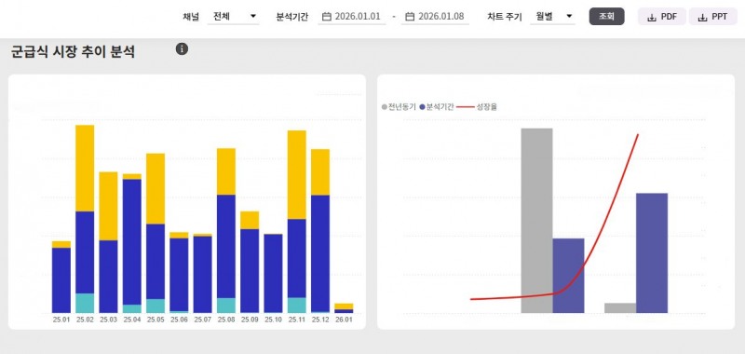Click the small 26.01 bar
Image resolution: width=745 pixels, height=354 pixels.
[344, 308]
